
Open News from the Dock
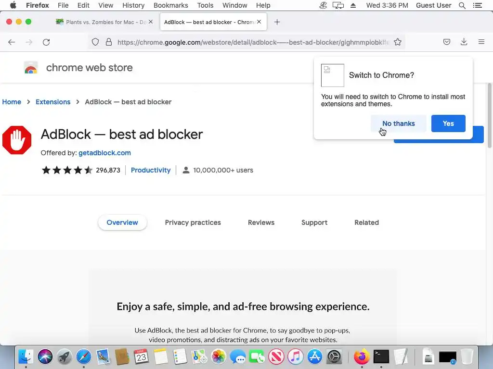pos(276,357)
